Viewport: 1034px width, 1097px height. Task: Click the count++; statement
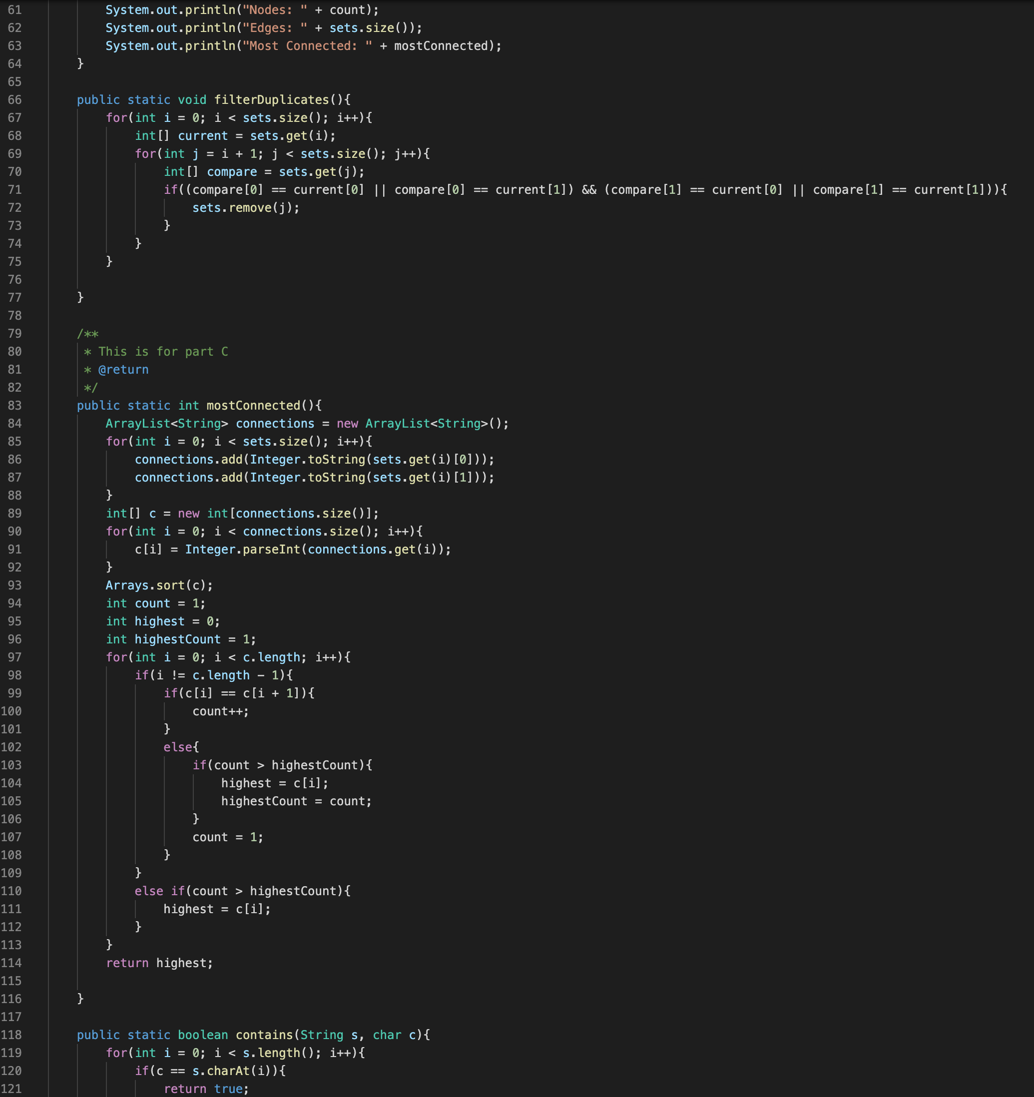point(220,711)
